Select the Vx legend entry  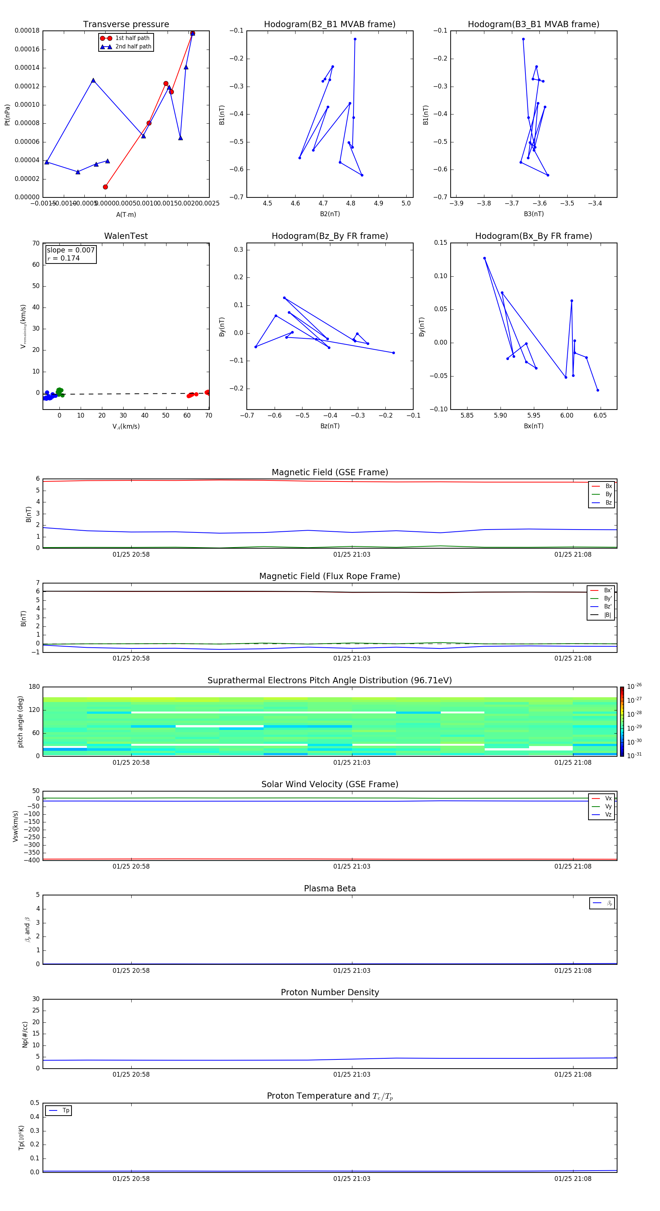(x=602, y=798)
